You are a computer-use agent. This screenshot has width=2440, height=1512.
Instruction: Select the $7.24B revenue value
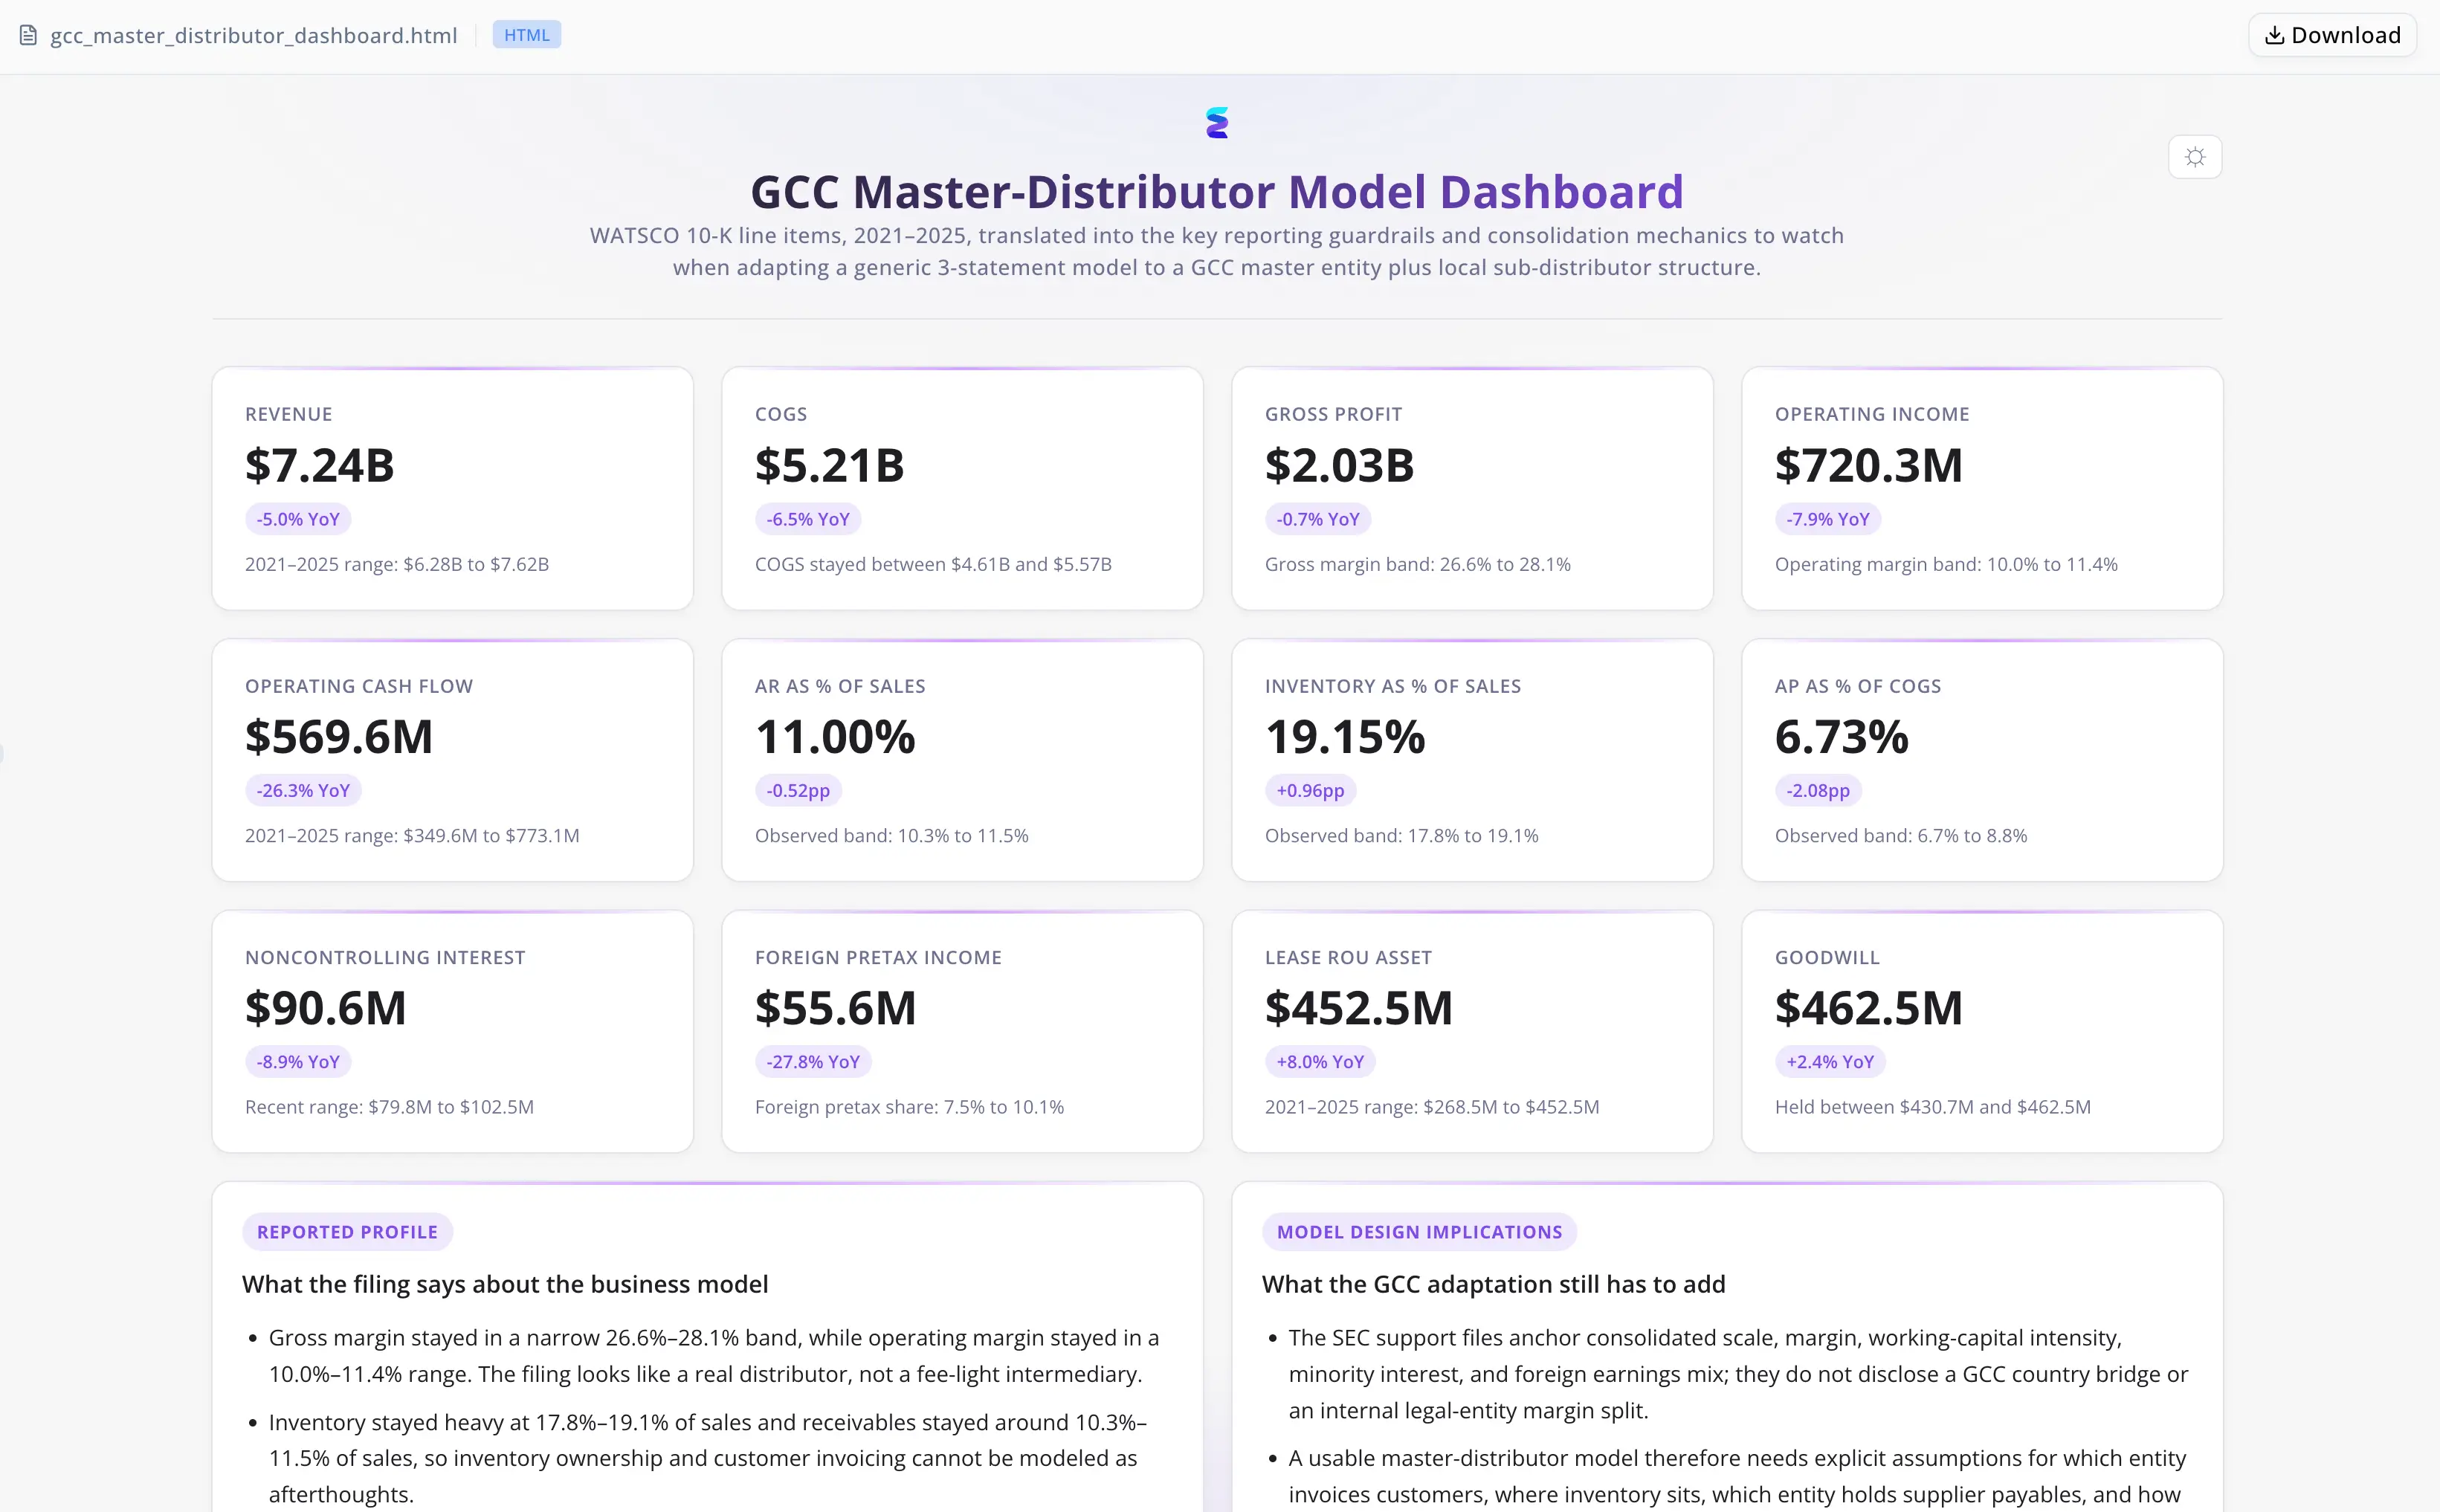[x=320, y=465]
